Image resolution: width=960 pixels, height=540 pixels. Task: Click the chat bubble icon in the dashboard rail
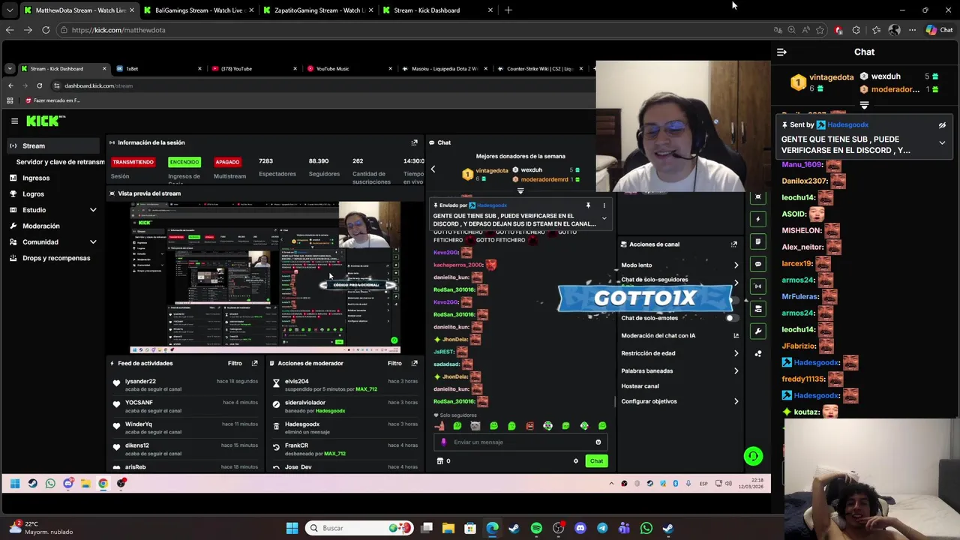coord(758,264)
